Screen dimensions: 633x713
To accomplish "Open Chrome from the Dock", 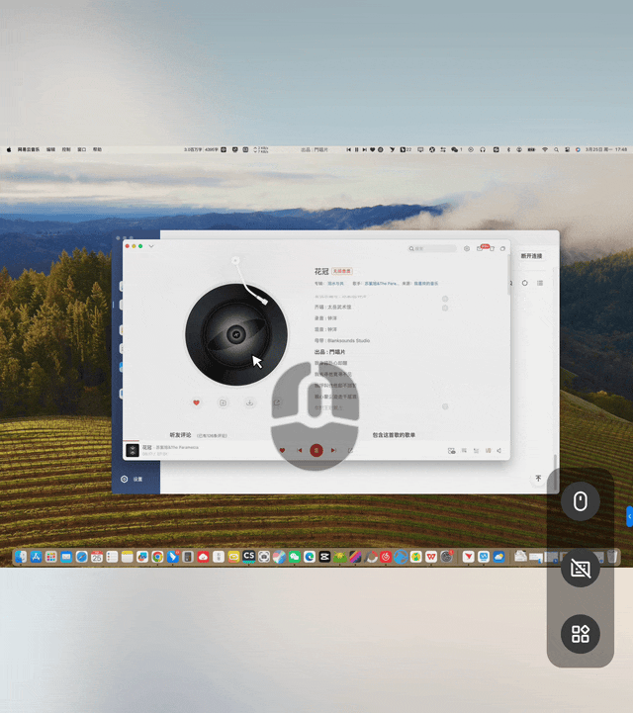I will 157,557.
